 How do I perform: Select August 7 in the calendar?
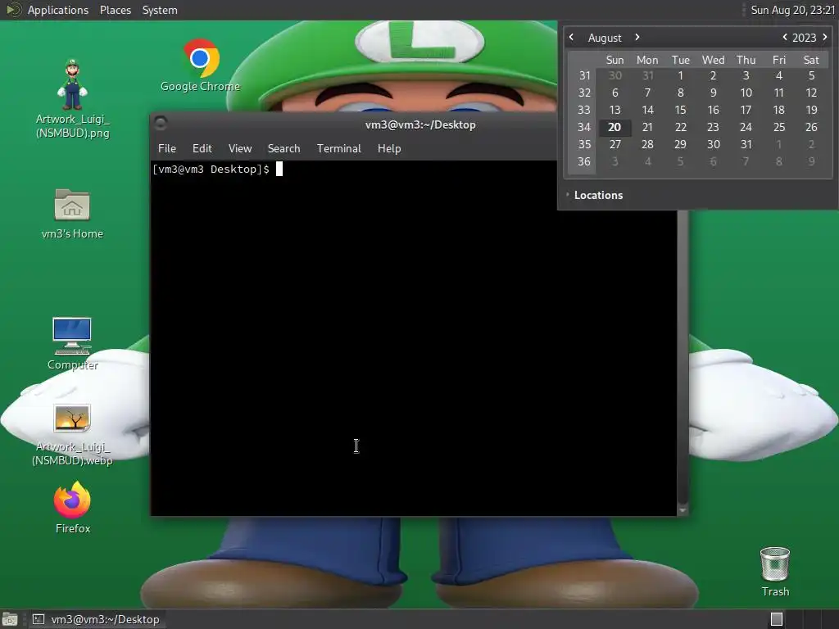tap(647, 93)
